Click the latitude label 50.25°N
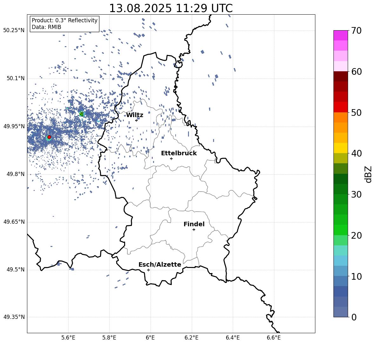The width and height of the screenshot is (376, 344). tap(14, 31)
